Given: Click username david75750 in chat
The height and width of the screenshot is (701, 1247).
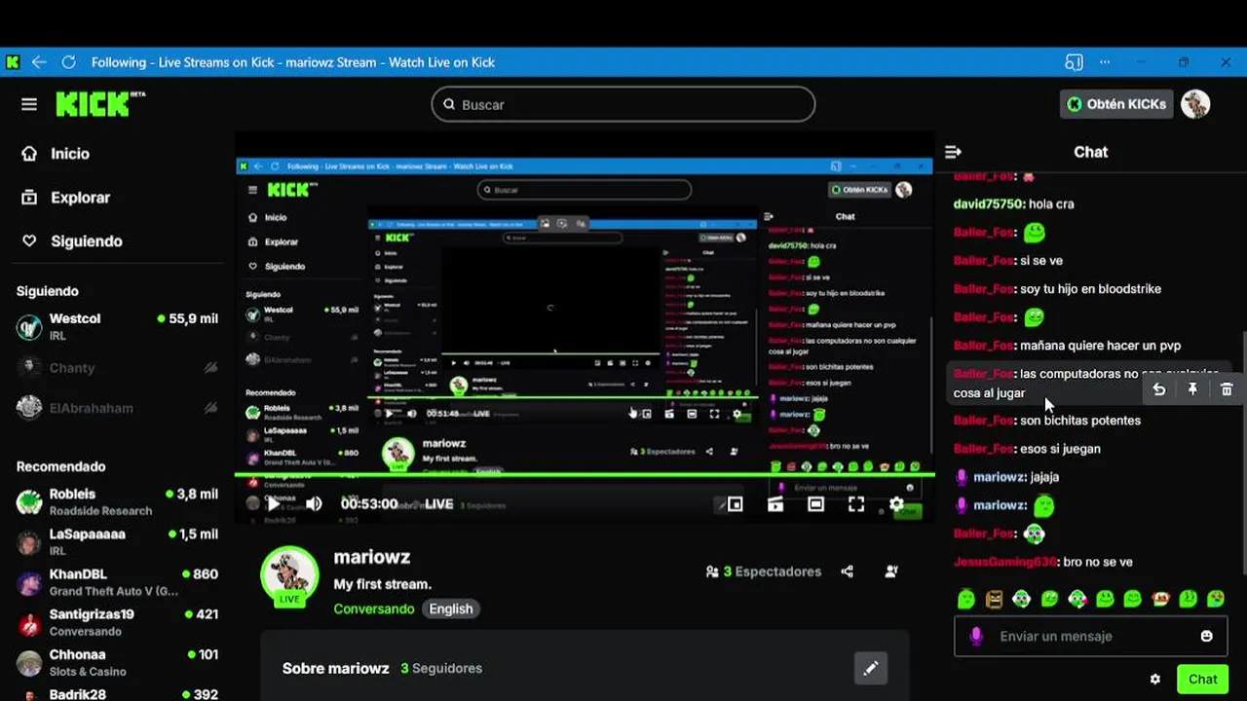Looking at the screenshot, I should pos(987,204).
